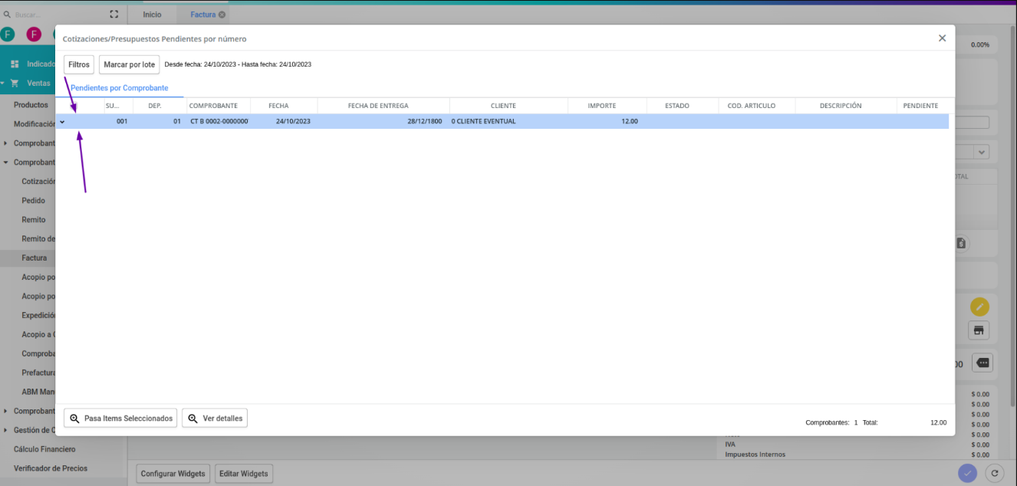
Task: Expand the CT B 0002 row chevron
Action: tap(62, 121)
